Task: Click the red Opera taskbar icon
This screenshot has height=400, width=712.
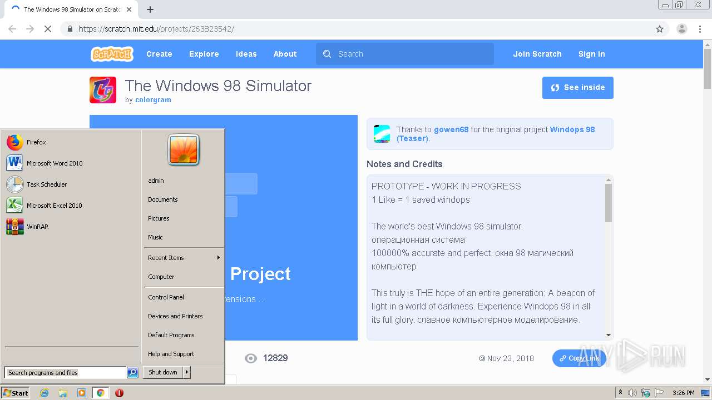Action: (x=119, y=393)
